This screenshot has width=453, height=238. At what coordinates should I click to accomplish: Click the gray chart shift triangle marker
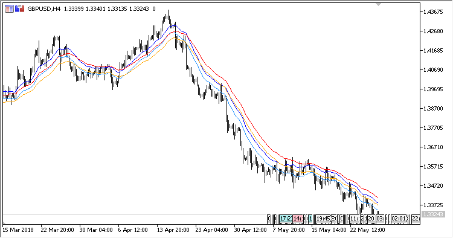[x=378, y=5]
